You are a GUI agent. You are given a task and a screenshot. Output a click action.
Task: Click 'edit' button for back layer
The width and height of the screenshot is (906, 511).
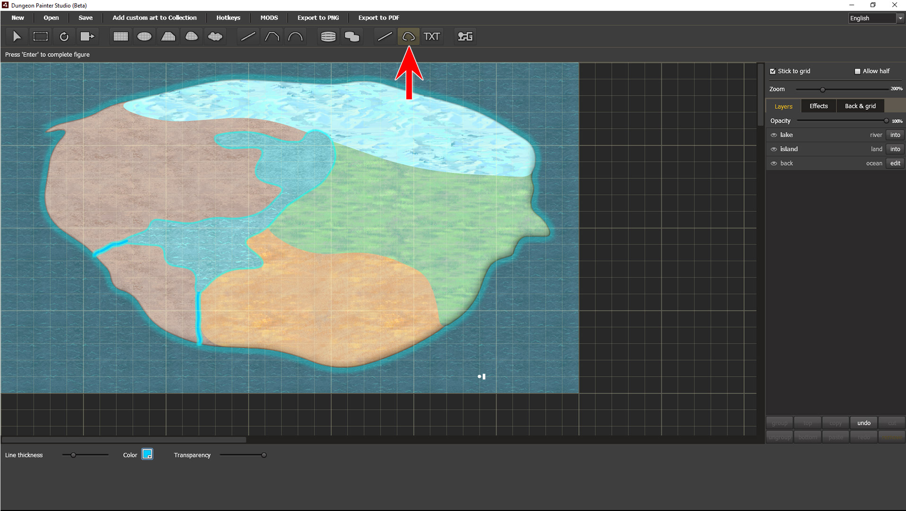pos(895,163)
